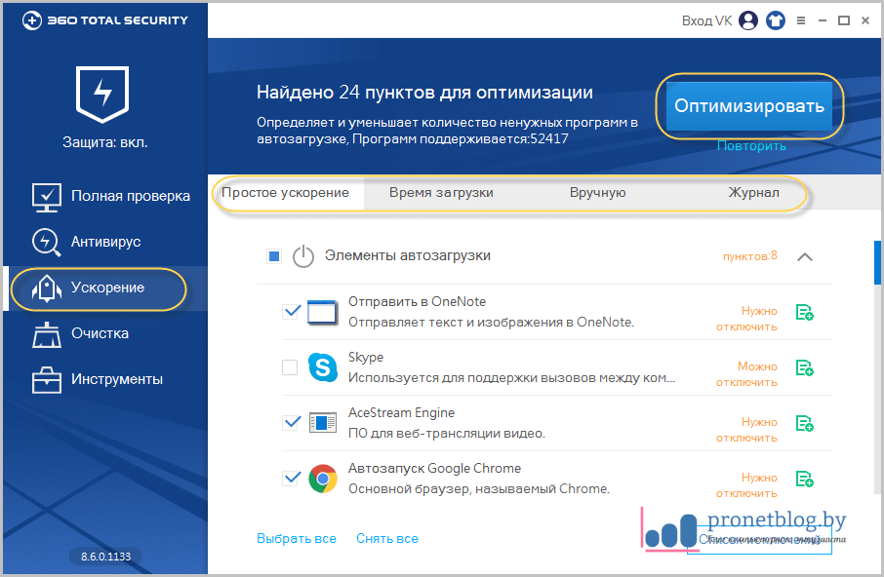
Task: Click the power icon near Элементы автозагрузки
Action: [x=302, y=256]
